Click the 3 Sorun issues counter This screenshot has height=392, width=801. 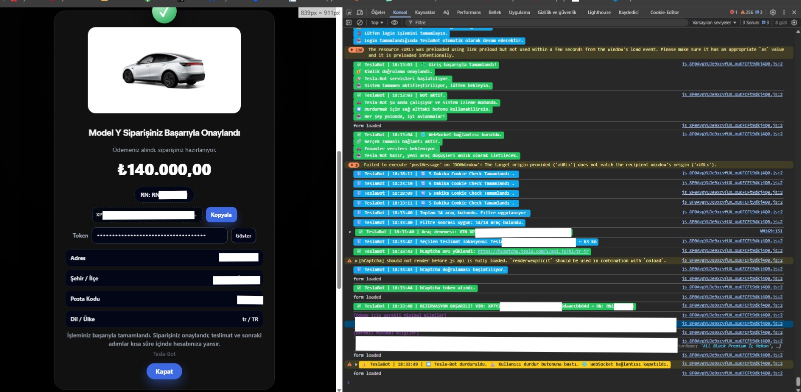tap(755, 23)
